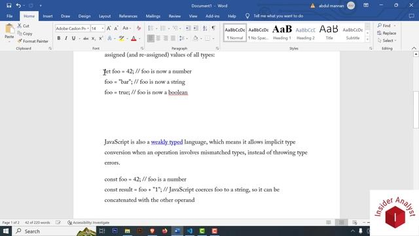419x236 pixels.
Task: Open the Font dialog launcher
Action: (x=142, y=49)
